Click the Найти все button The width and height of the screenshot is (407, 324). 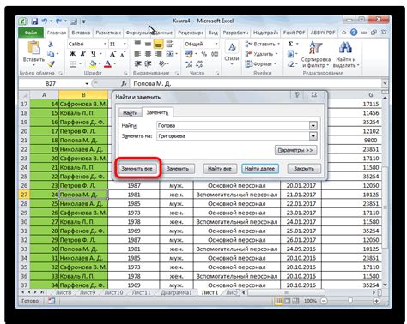pyautogui.click(x=220, y=169)
